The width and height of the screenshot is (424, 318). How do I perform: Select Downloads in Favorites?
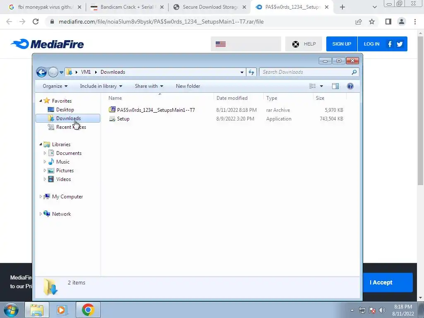pyautogui.click(x=68, y=118)
